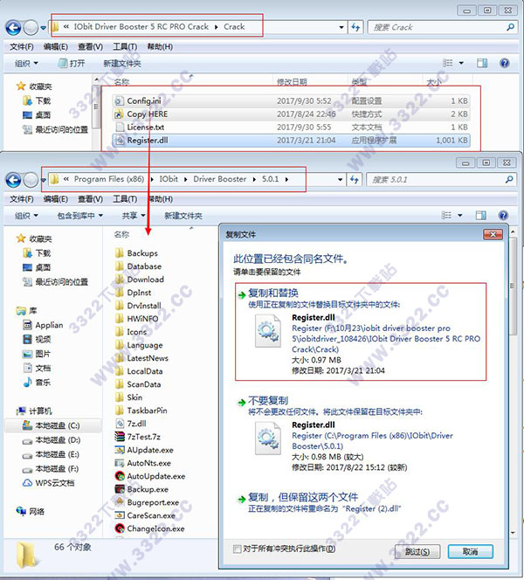
Task: Click the refresh icon beside the 5.0.1 address bar
Action: [x=355, y=179]
